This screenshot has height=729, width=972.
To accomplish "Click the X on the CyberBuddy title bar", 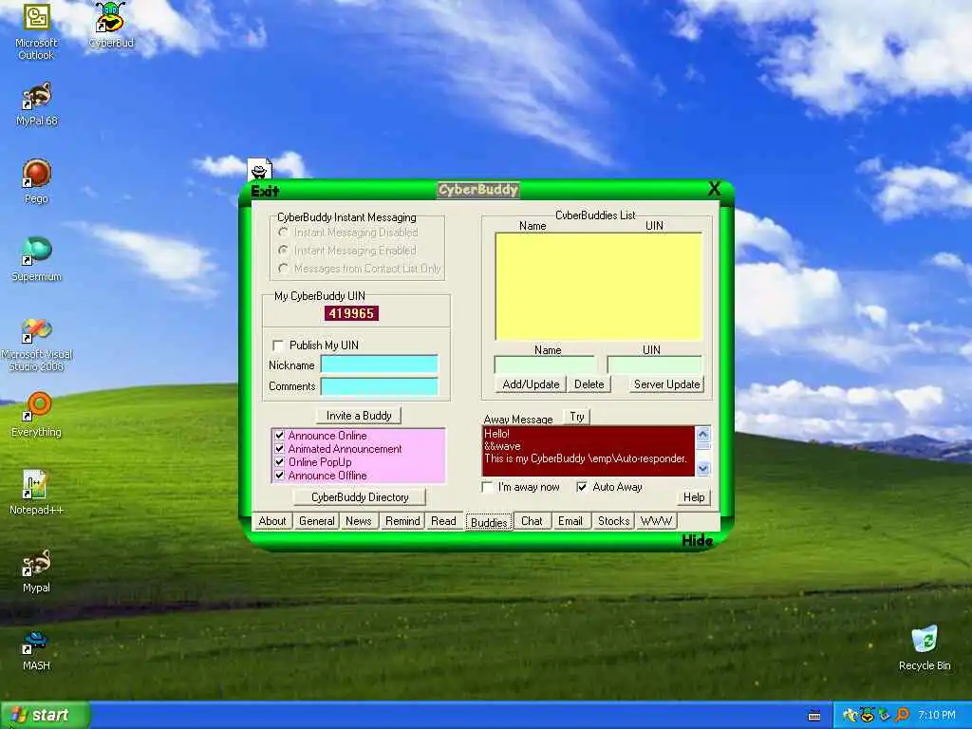I will tap(714, 189).
